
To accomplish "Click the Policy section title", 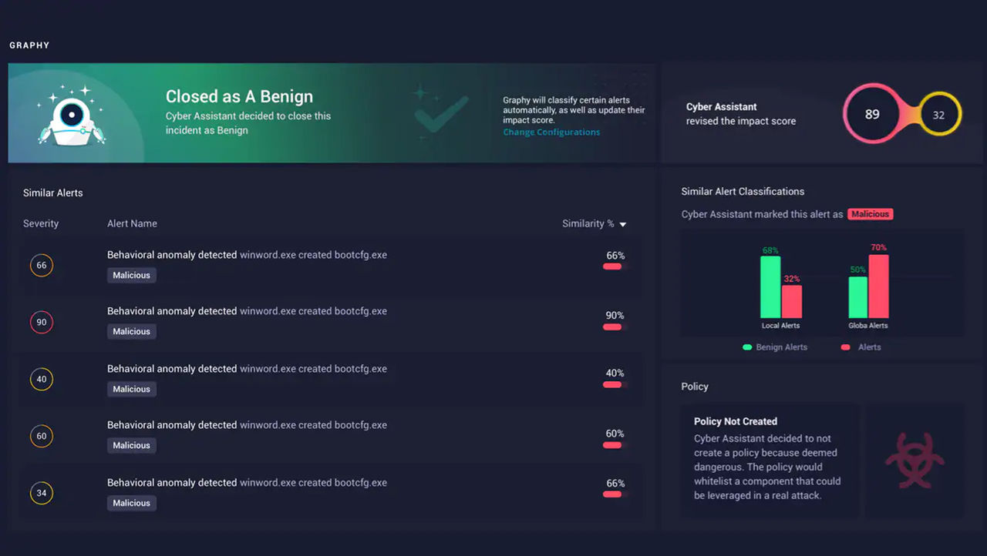I will click(x=695, y=387).
